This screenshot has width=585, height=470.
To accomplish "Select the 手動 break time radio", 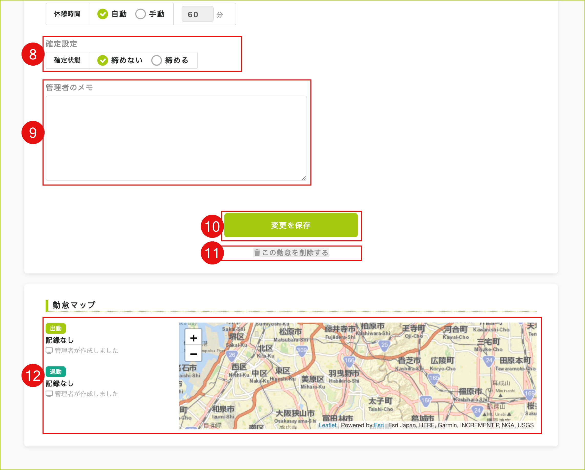I will (x=140, y=14).
